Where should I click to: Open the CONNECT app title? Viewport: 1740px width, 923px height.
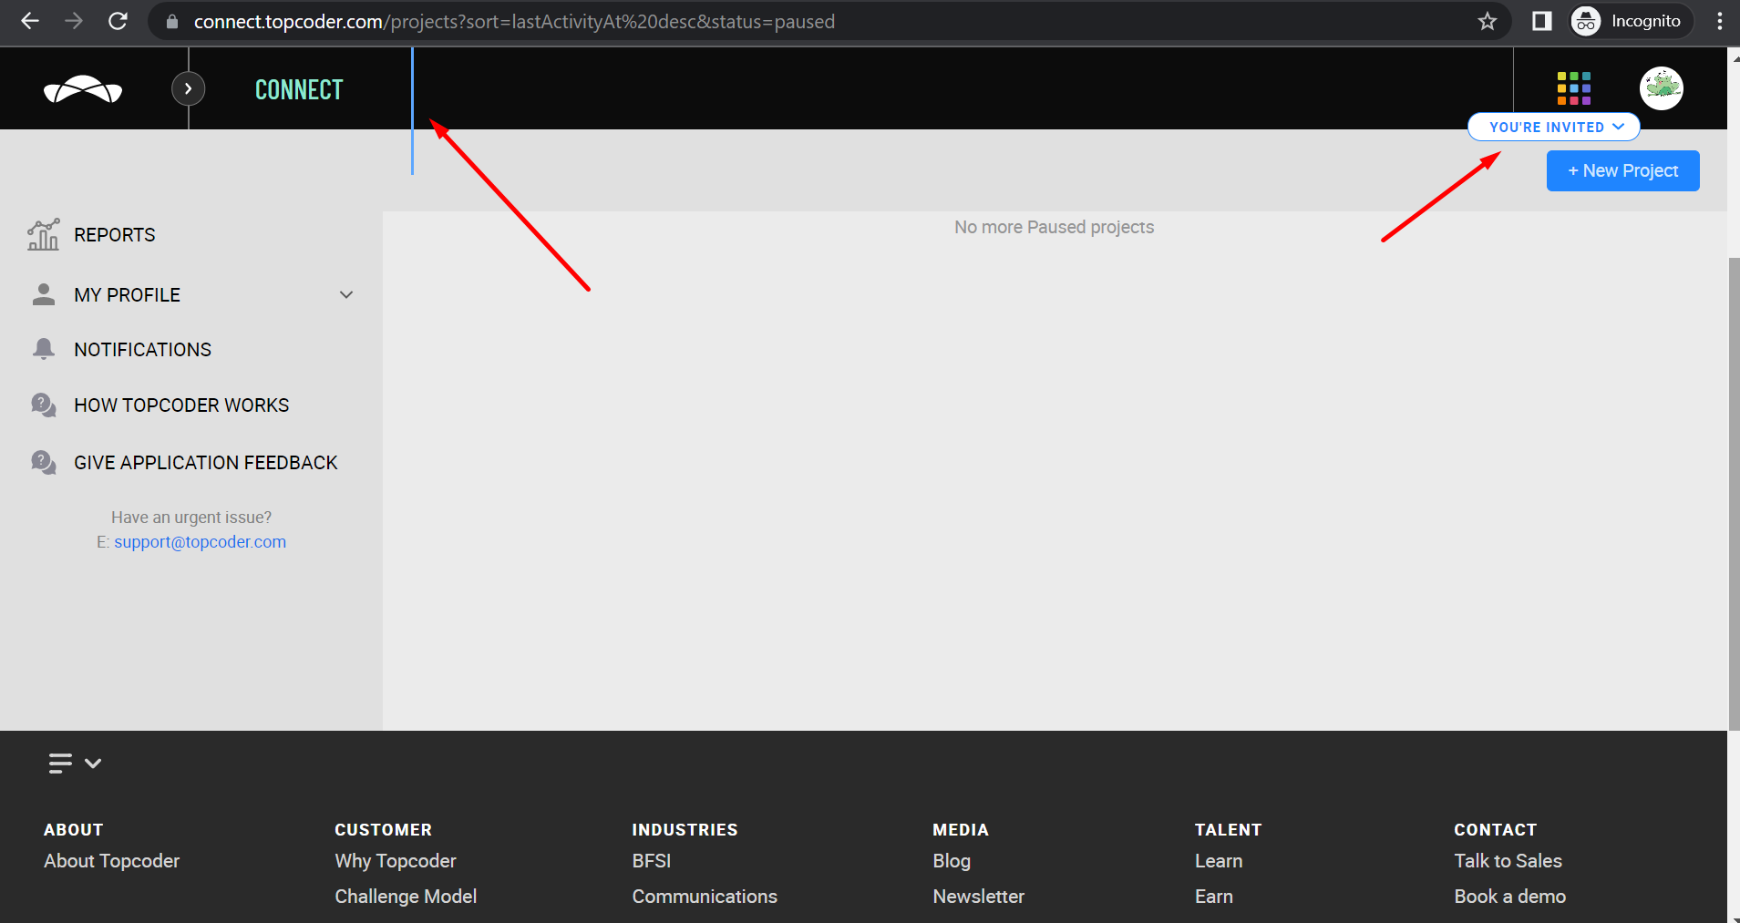pos(299,89)
